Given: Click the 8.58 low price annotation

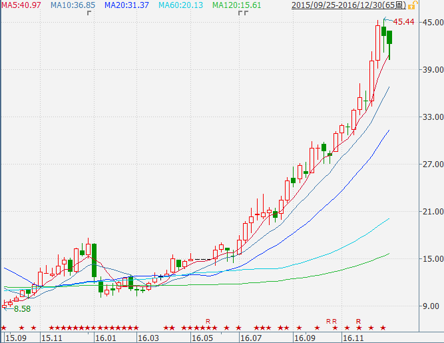Looking at the screenshot, I should tap(23, 309).
